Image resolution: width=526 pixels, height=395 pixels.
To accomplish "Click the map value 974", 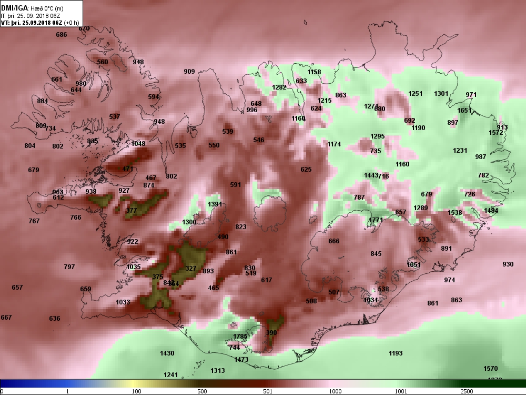I will click(450, 280).
